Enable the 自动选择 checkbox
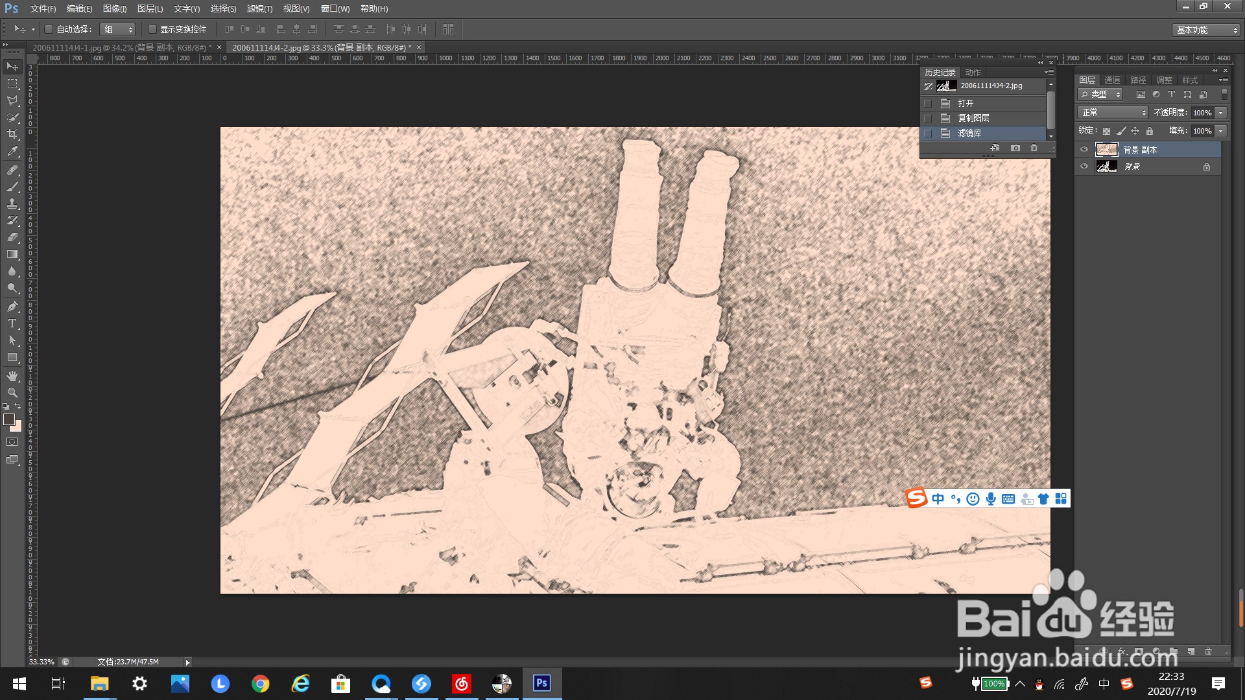This screenshot has height=700, width=1245. point(49,29)
